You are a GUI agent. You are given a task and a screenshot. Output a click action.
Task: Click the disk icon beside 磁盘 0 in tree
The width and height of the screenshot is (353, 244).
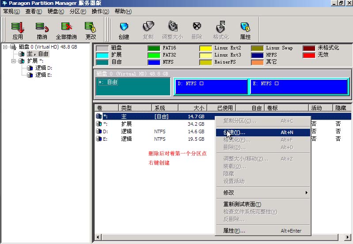tap(13, 47)
